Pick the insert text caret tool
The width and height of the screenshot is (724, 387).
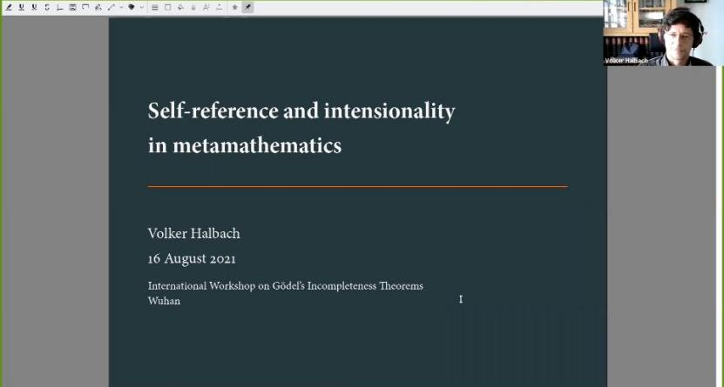tap(59, 7)
